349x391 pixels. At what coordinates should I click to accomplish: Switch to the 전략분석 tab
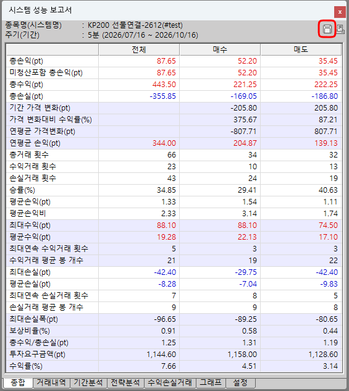click(125, 382)
